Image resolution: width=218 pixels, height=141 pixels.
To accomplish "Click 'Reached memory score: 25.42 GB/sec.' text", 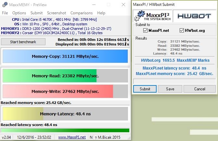I will pyautogui.click(x=36, y=103).
